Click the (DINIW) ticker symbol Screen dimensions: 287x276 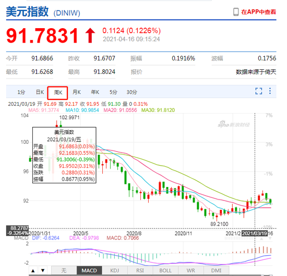coord(67,13)
